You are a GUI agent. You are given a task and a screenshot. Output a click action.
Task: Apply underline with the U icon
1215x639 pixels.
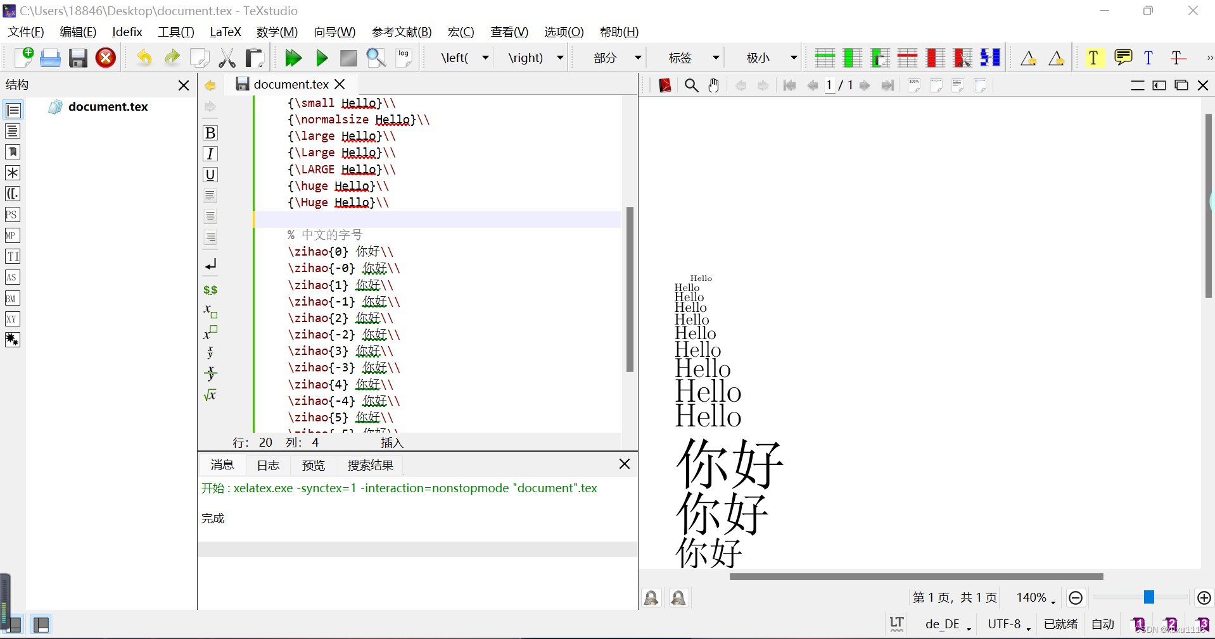(210, 175)
